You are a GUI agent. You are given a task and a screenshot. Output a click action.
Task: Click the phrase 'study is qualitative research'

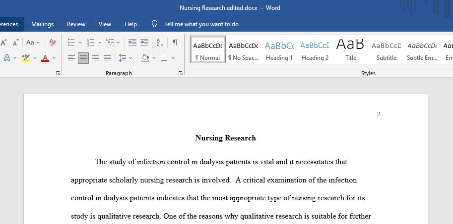(x=116, y=216)
